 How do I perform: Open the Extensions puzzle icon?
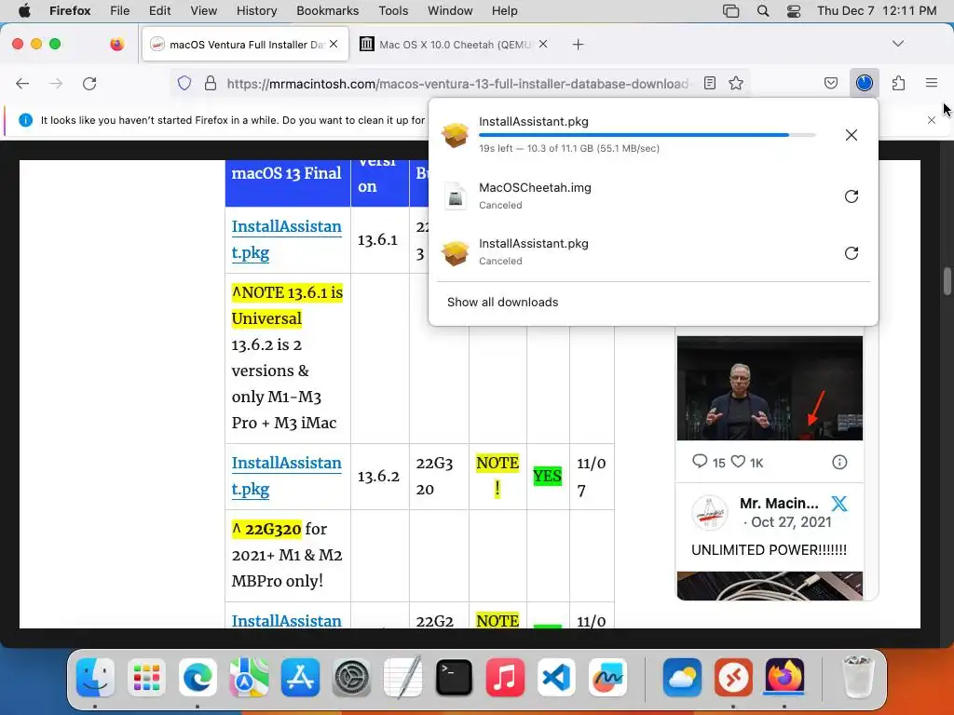point(899,83)
